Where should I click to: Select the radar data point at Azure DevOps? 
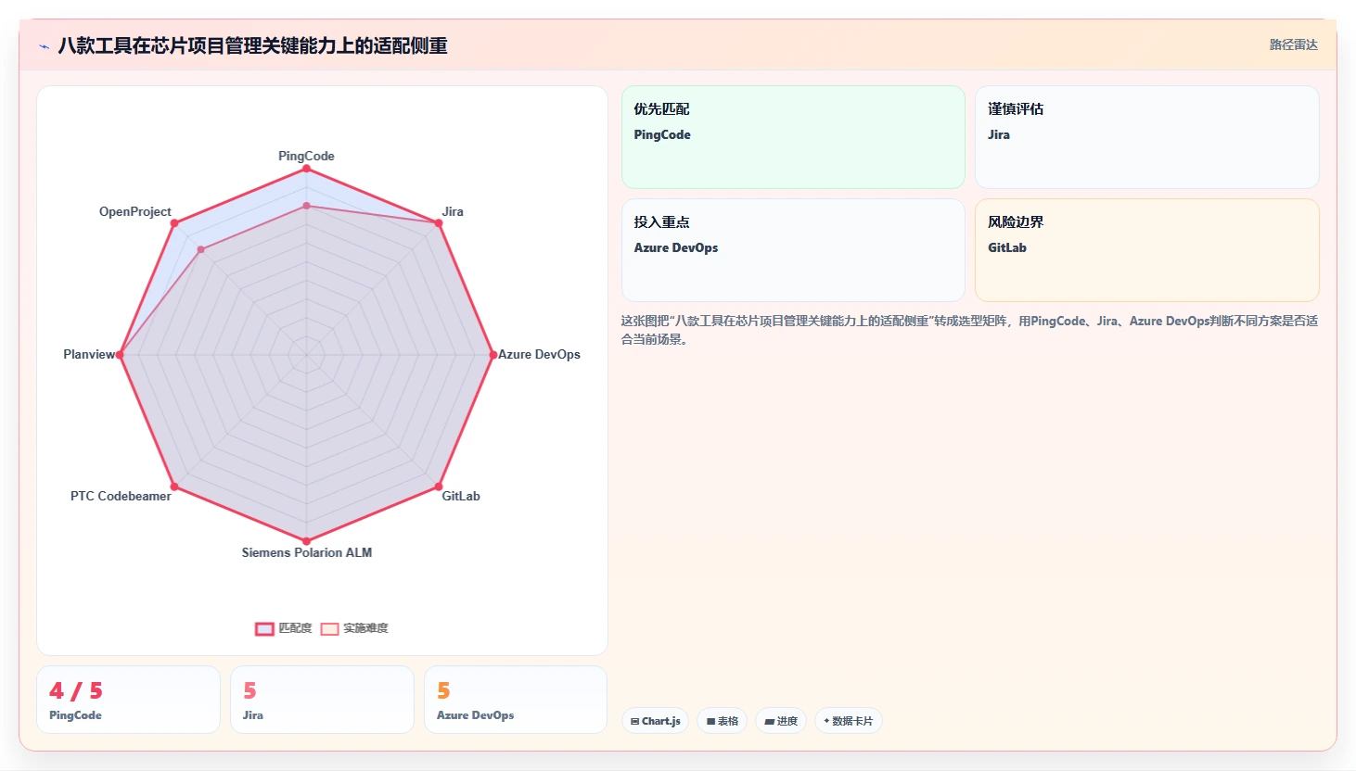pos(493,354)
